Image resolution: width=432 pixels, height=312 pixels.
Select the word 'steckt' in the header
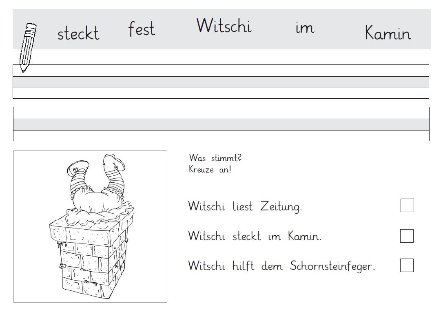78,33
